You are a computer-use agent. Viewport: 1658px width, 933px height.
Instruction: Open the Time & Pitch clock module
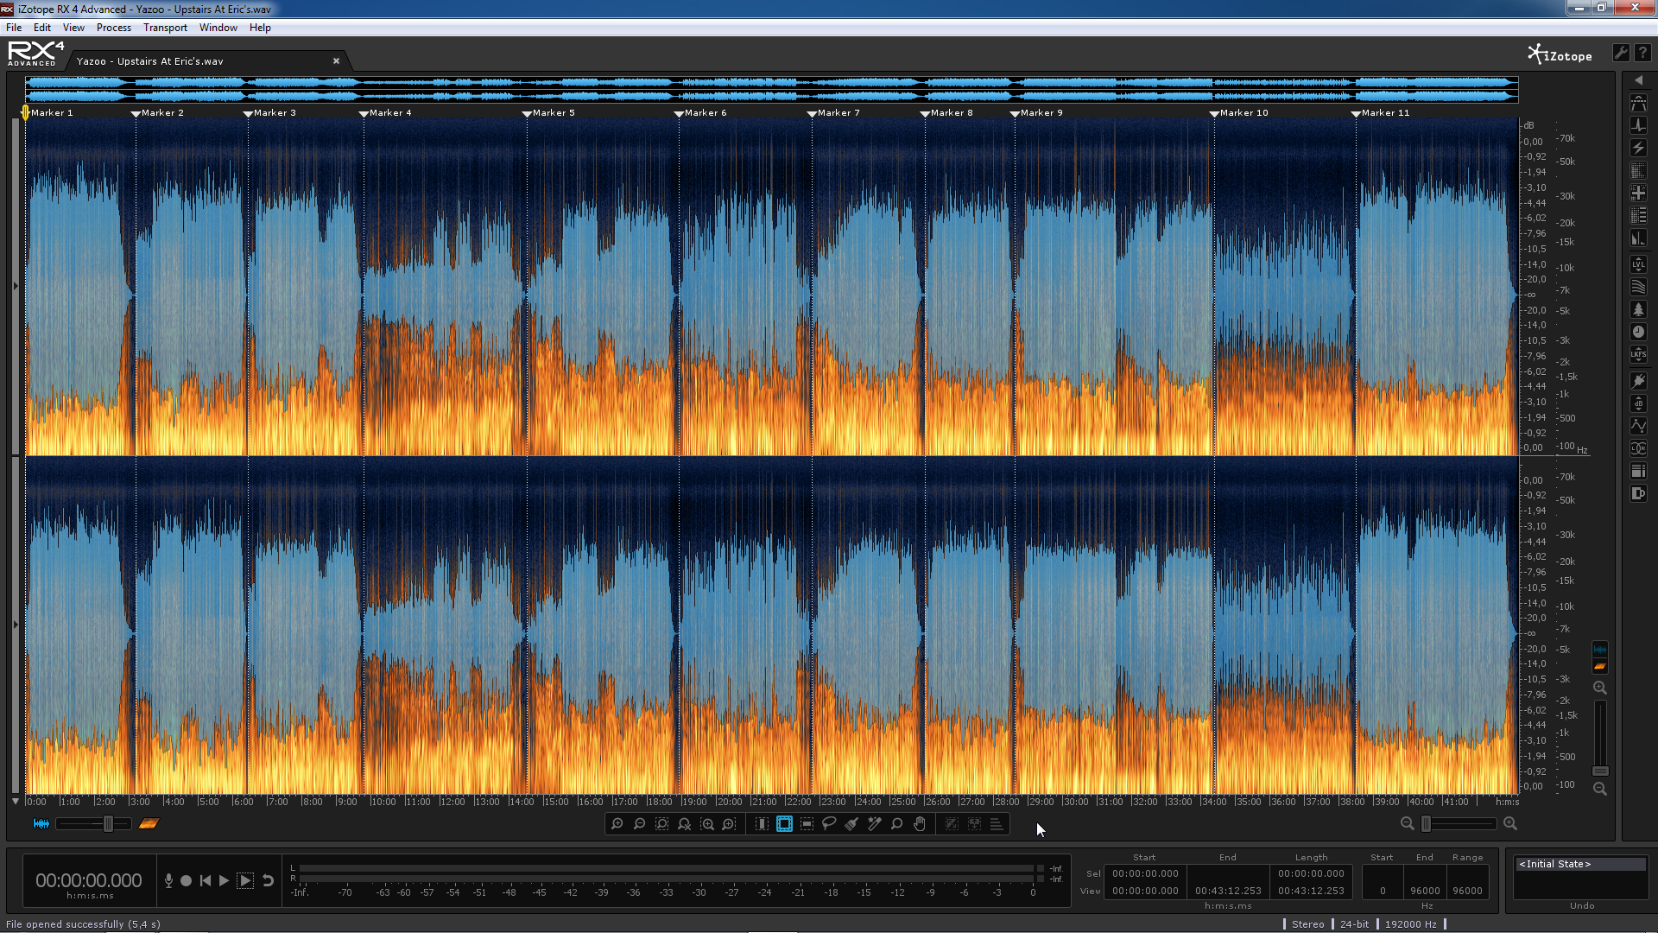[1638, 332]
